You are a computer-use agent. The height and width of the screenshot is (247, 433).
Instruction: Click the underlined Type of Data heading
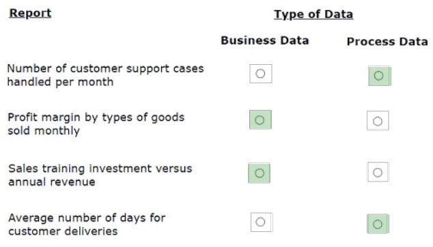pos(313,14)
